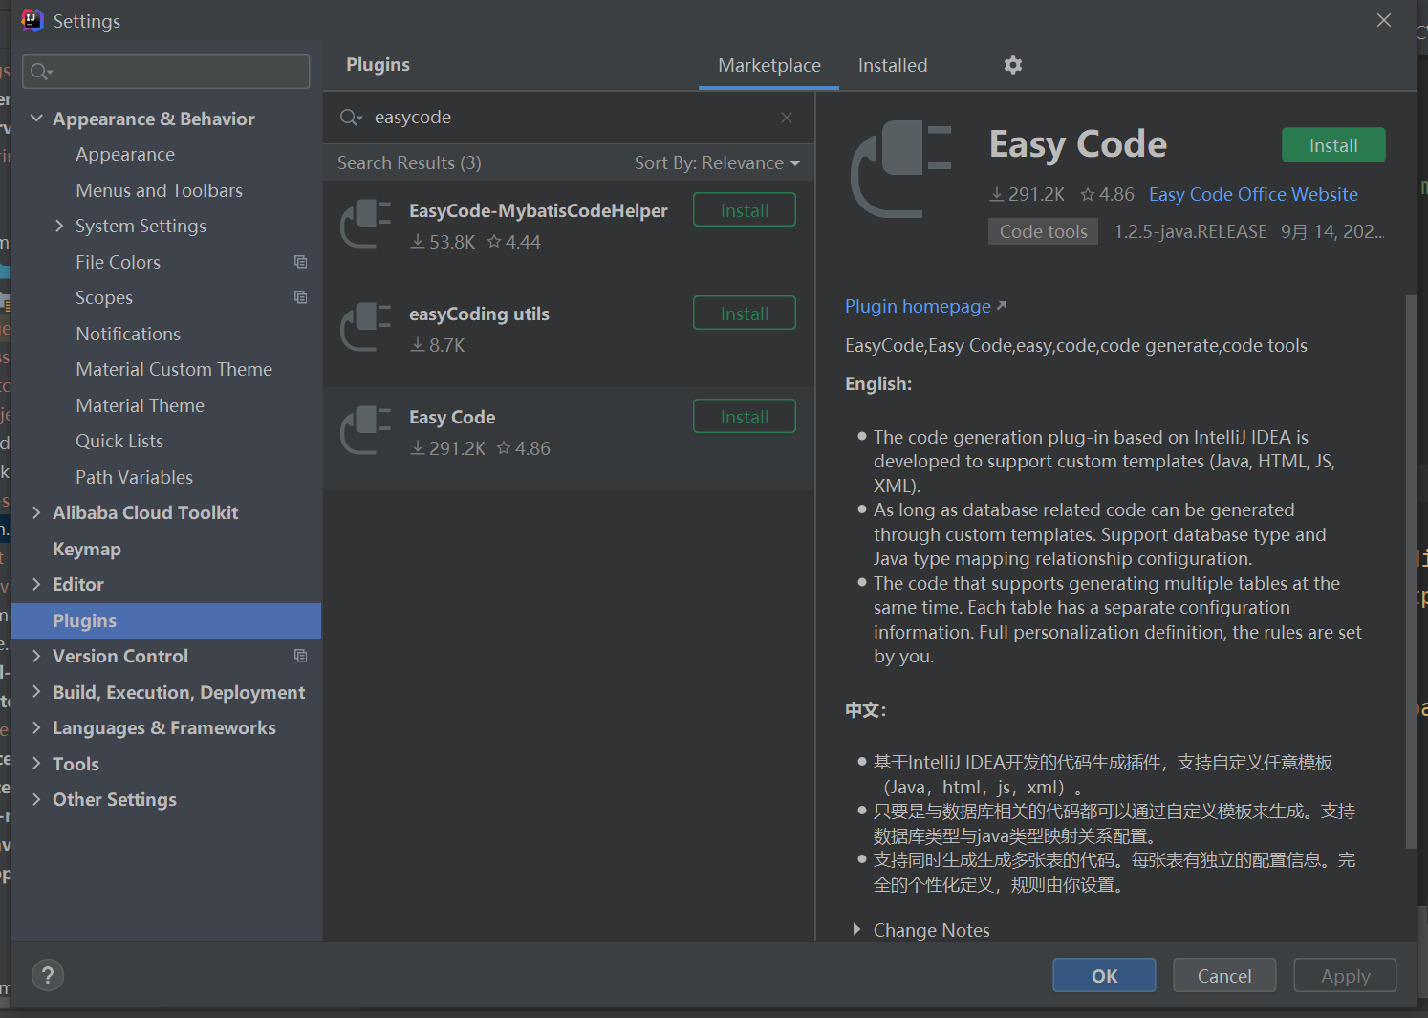Focus the plugin search field with easycode
The height and width of the screenshot is (1018, 1428).
pos(569,118)
